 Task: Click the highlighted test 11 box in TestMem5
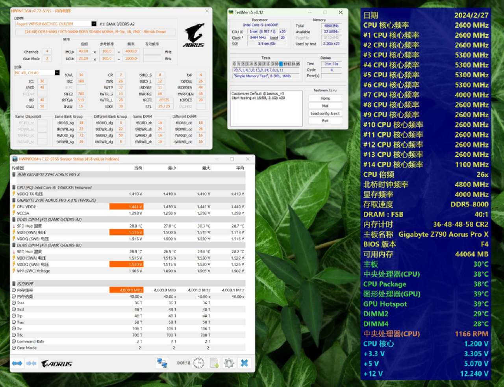[281, 64]
